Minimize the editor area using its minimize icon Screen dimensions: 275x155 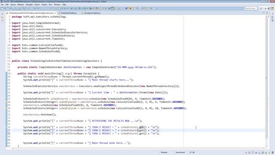tap(263, 12)
